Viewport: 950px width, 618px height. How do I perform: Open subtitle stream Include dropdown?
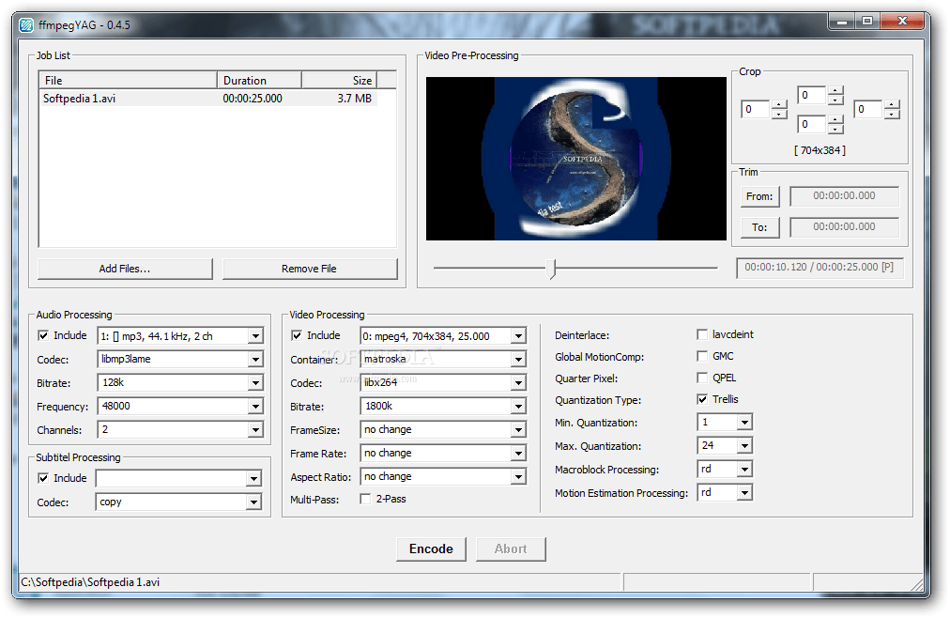point(254,479)
